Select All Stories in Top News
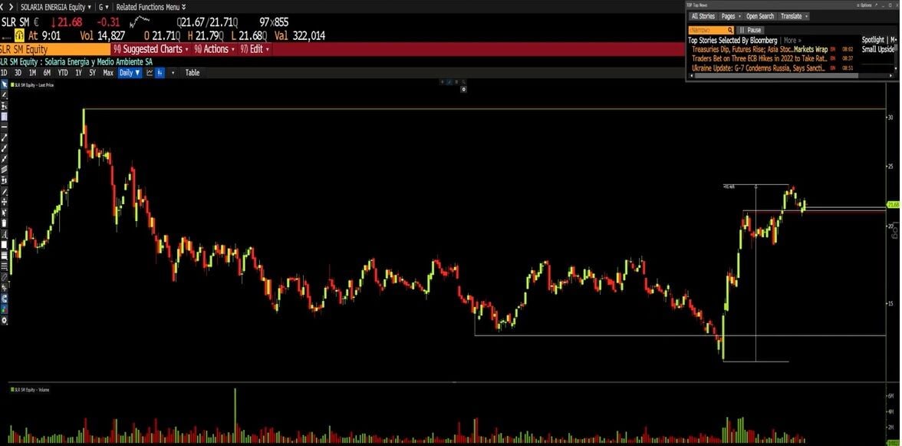This screenshot has width=902, height=446. coord(703,16)
